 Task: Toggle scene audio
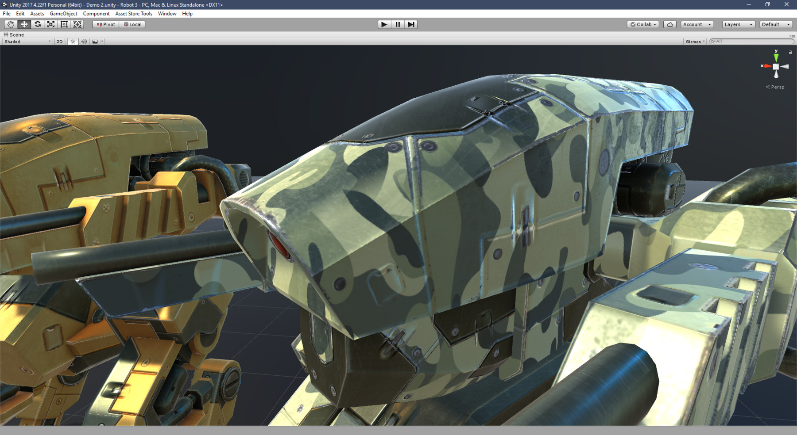pyautogui.click(x=84, y=41)
